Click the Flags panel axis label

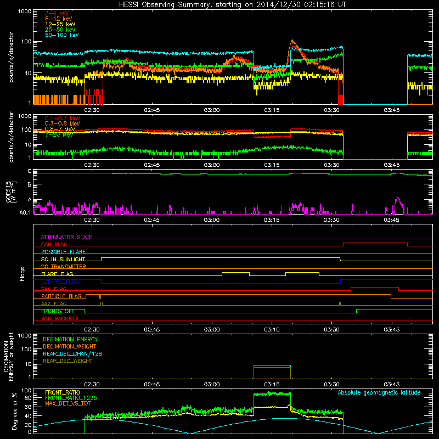coord(22,274)
